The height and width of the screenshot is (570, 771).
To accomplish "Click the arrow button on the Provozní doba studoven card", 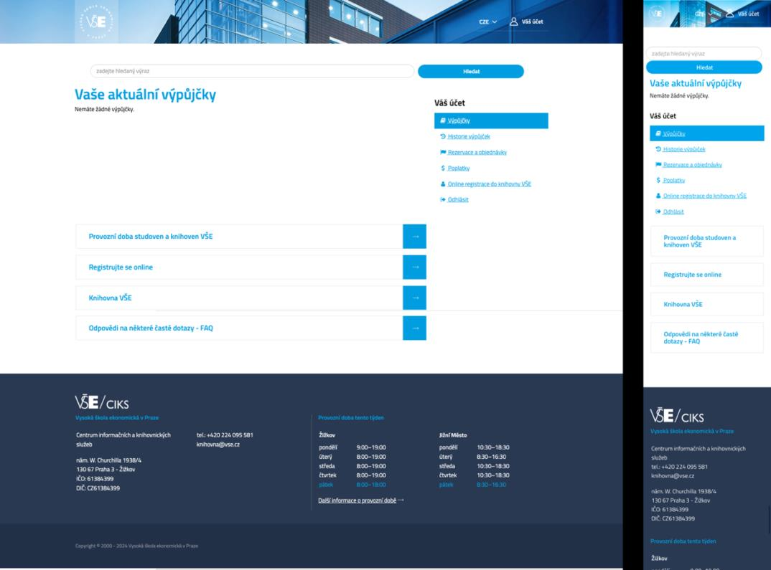I will [414, 236].
